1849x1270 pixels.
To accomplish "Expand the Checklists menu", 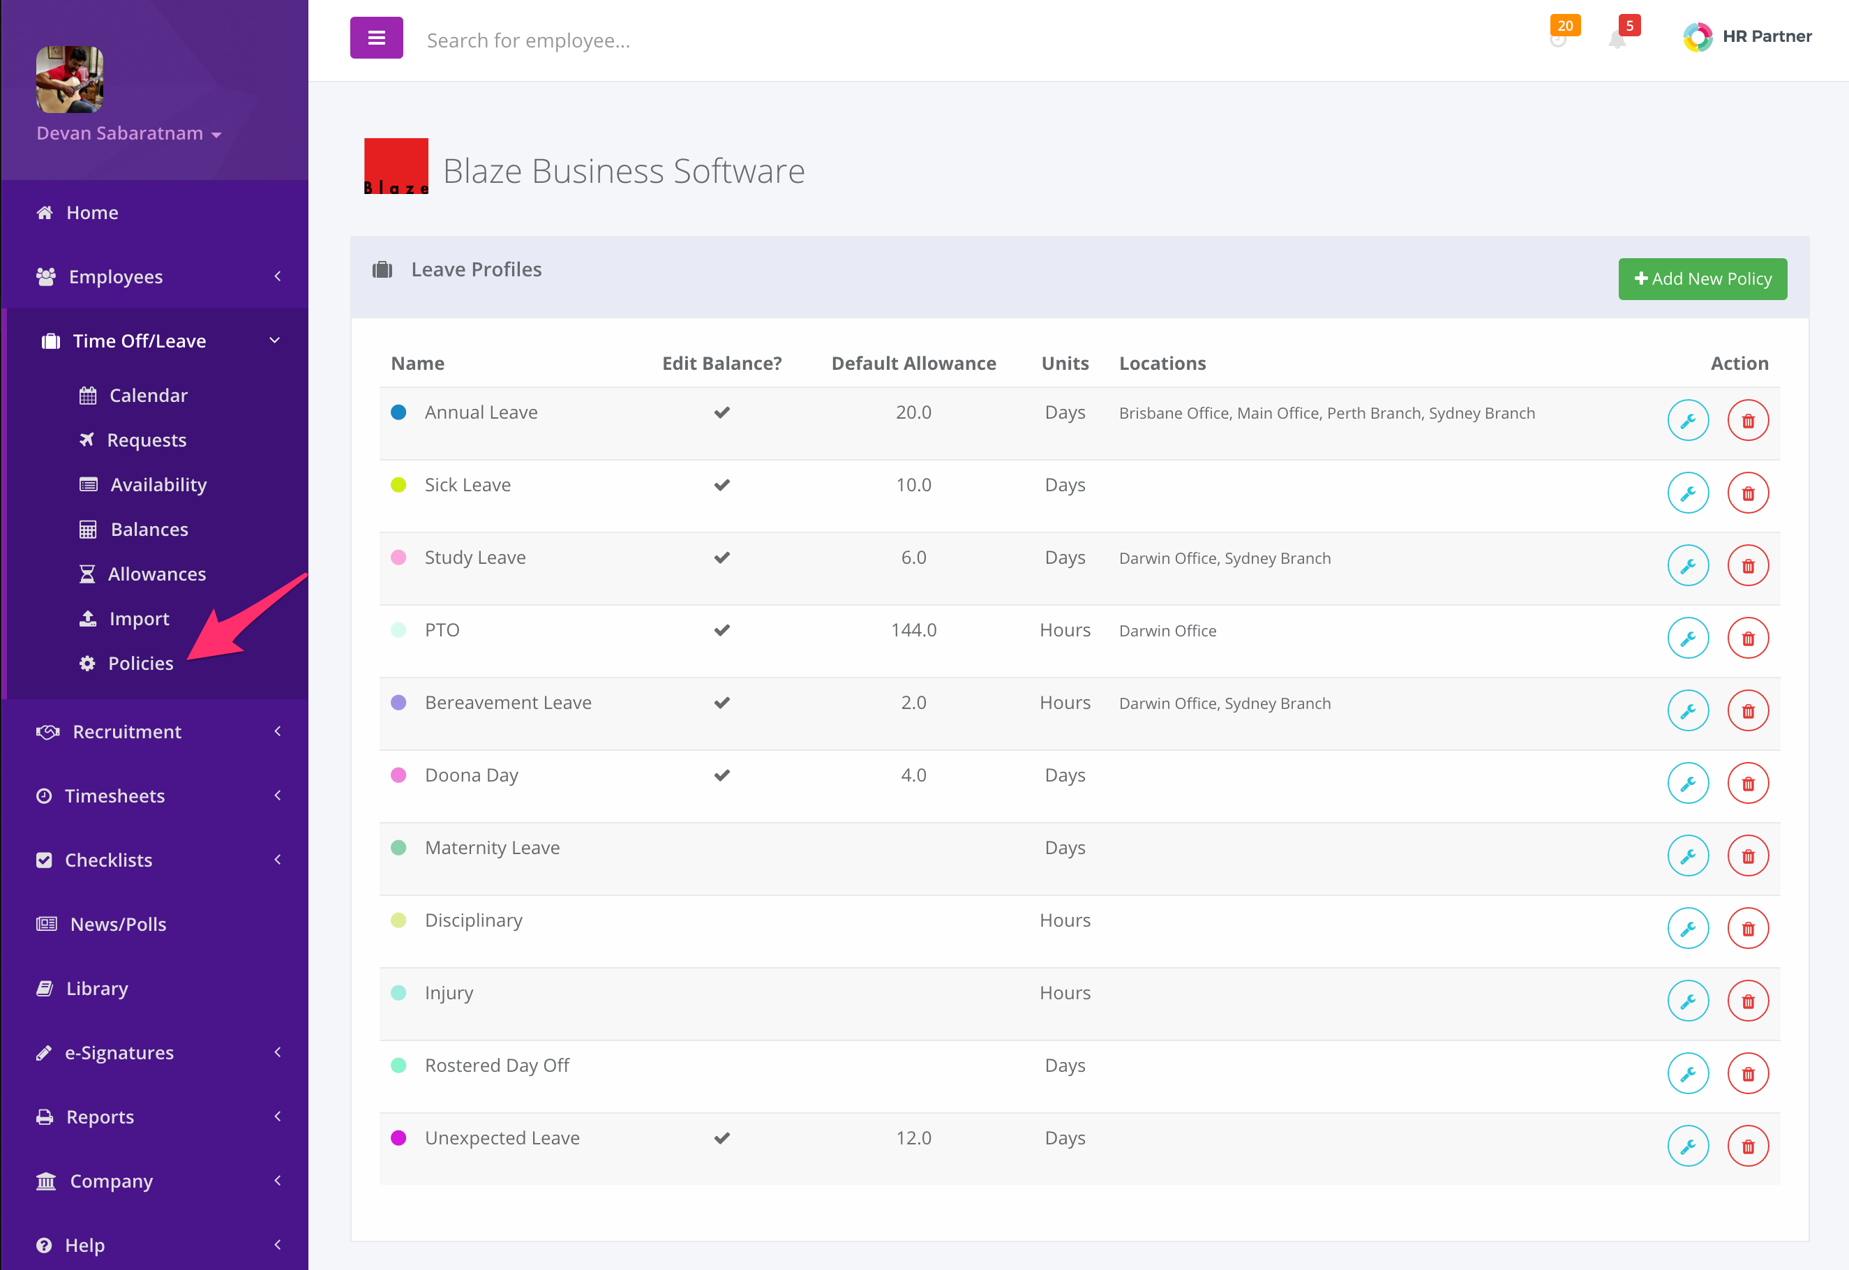I will (154, 860).
